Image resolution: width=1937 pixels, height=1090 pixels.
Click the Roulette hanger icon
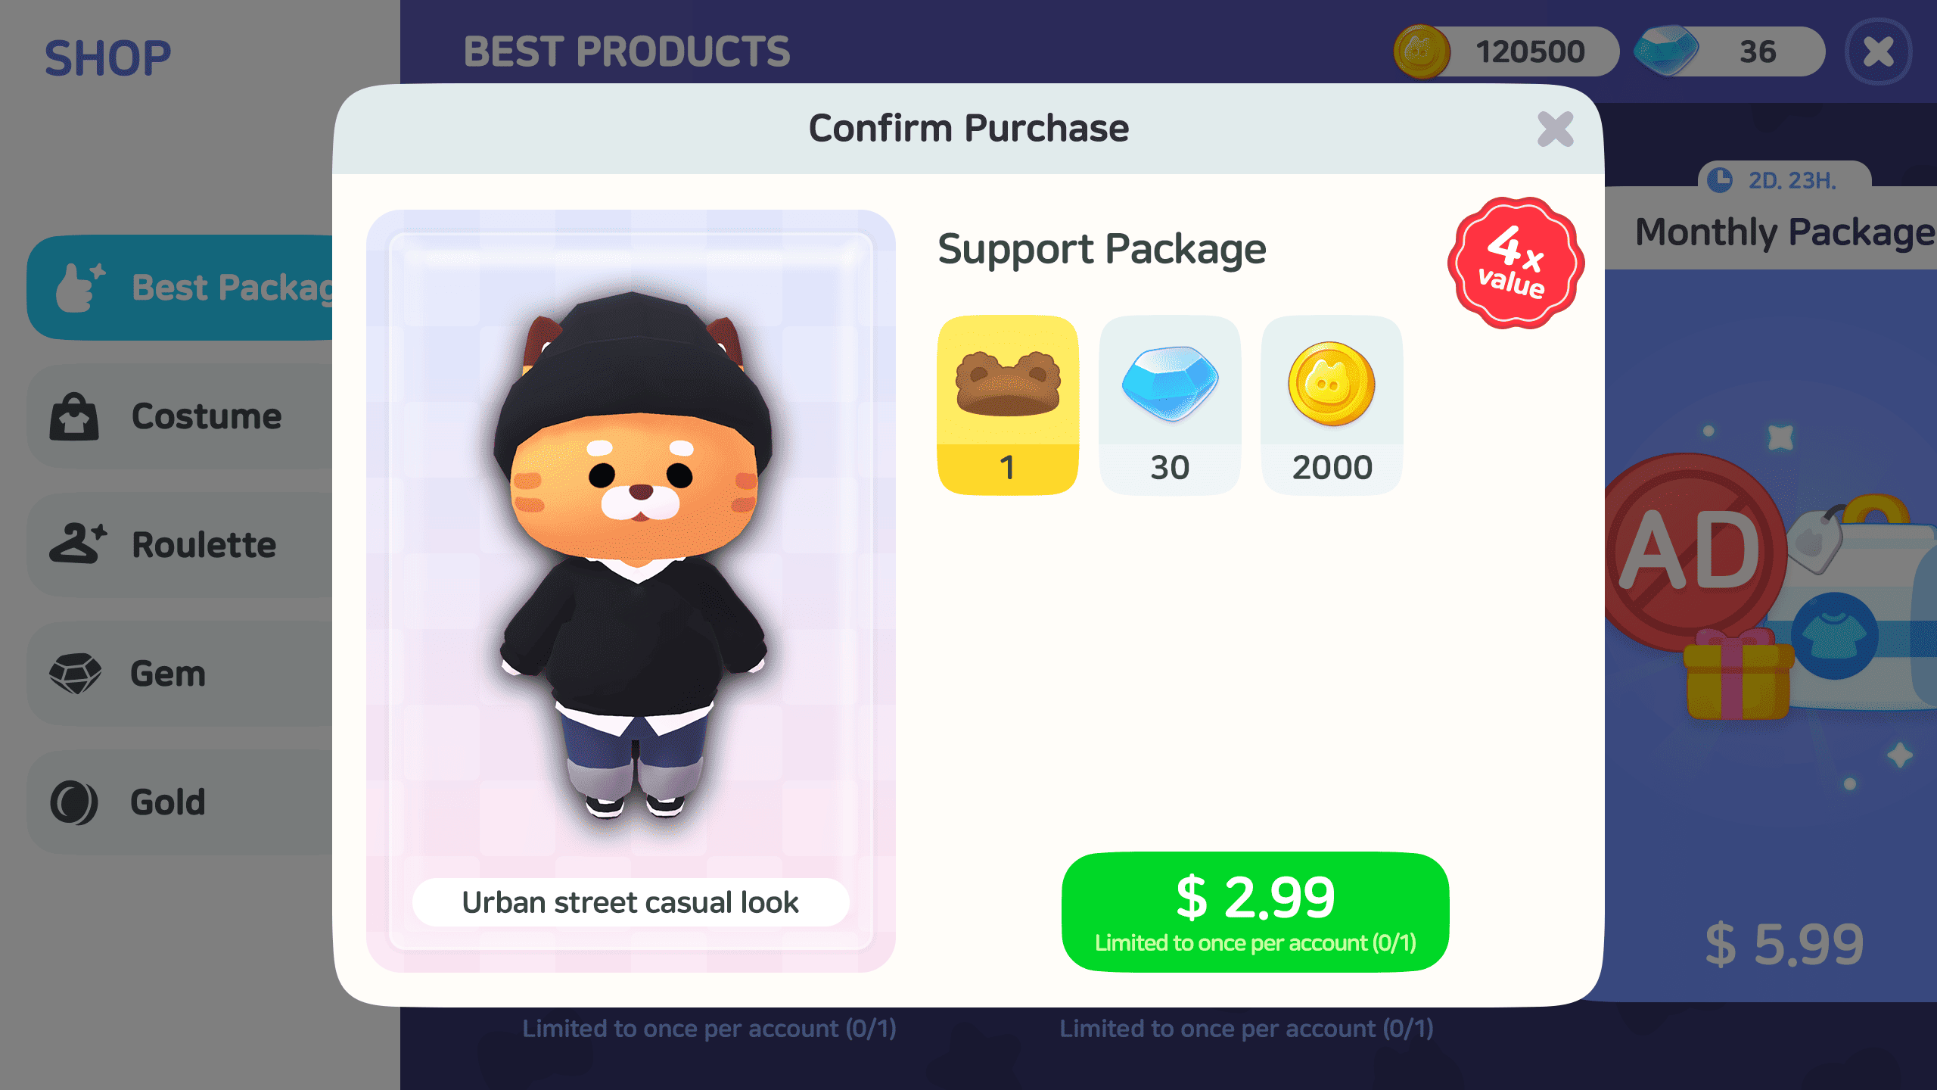coord(76,543)
